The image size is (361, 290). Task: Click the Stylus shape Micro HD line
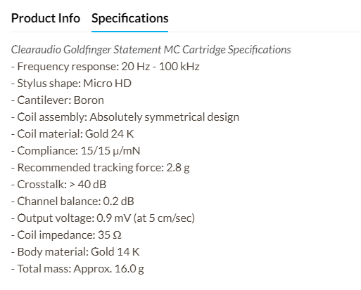(x=71, y=84)
